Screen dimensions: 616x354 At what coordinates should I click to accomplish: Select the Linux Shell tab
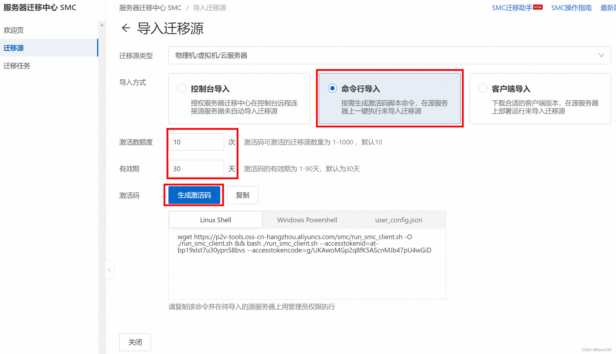tap(215, 220)
